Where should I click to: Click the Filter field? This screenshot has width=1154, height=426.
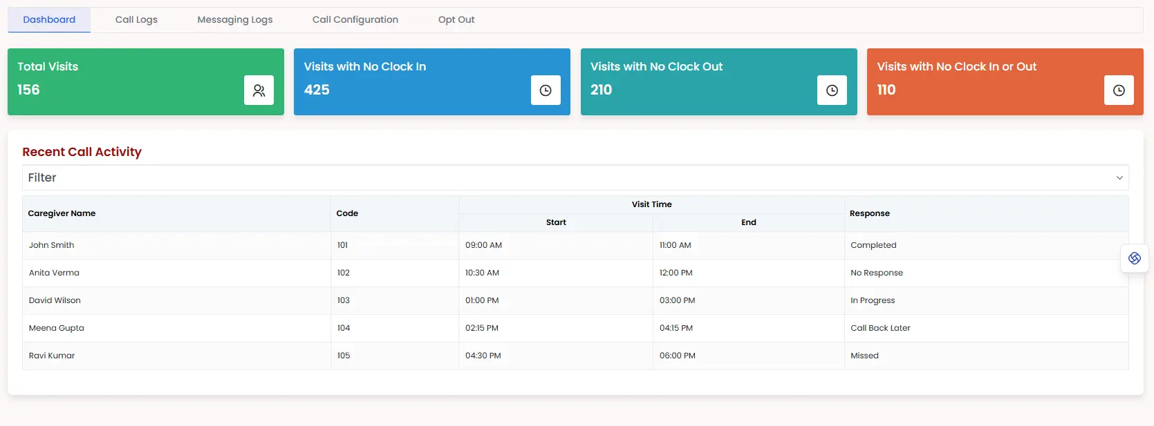click(x=575, y=177)
